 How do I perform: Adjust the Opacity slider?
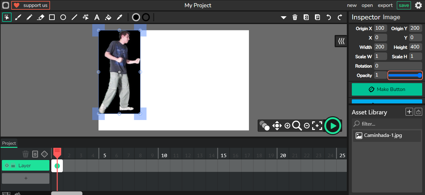tap(405, 75)
